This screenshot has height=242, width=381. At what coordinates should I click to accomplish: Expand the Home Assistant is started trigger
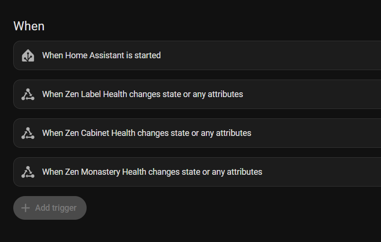coord(284,55)
